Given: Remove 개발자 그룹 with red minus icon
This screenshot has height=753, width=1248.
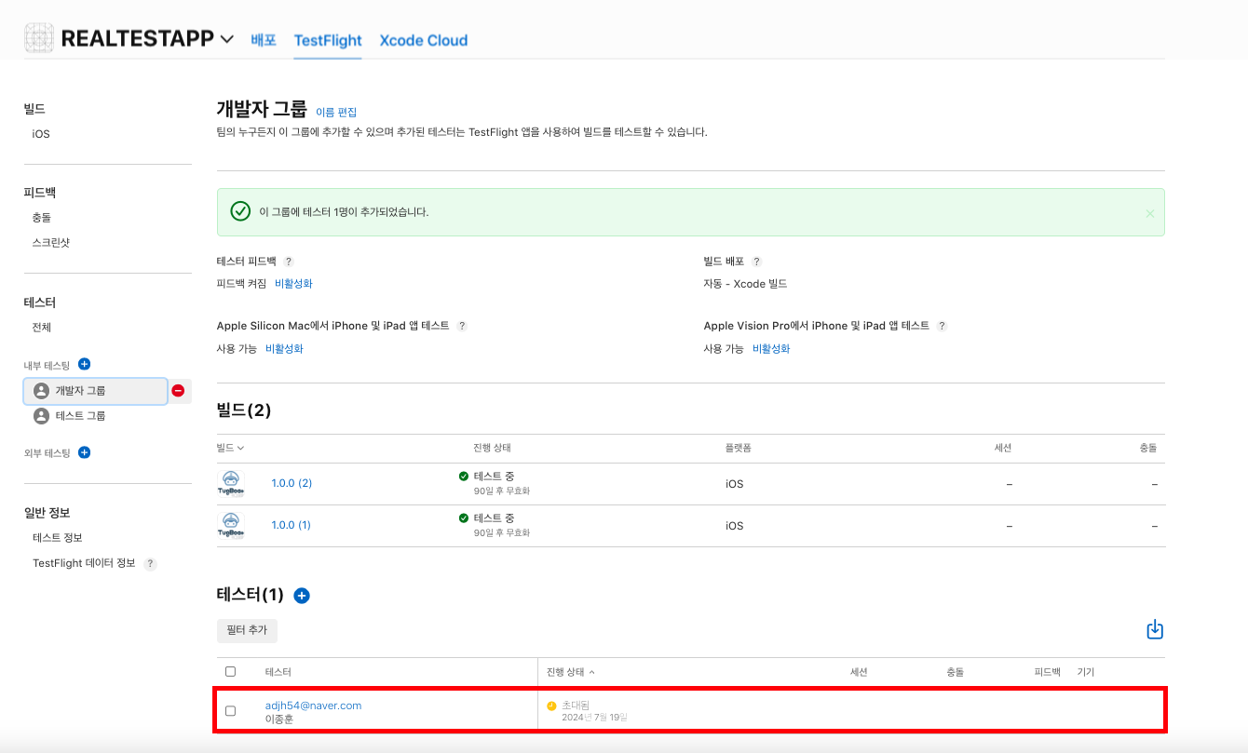Looking at the screenshot, I should tap(178, 391).
